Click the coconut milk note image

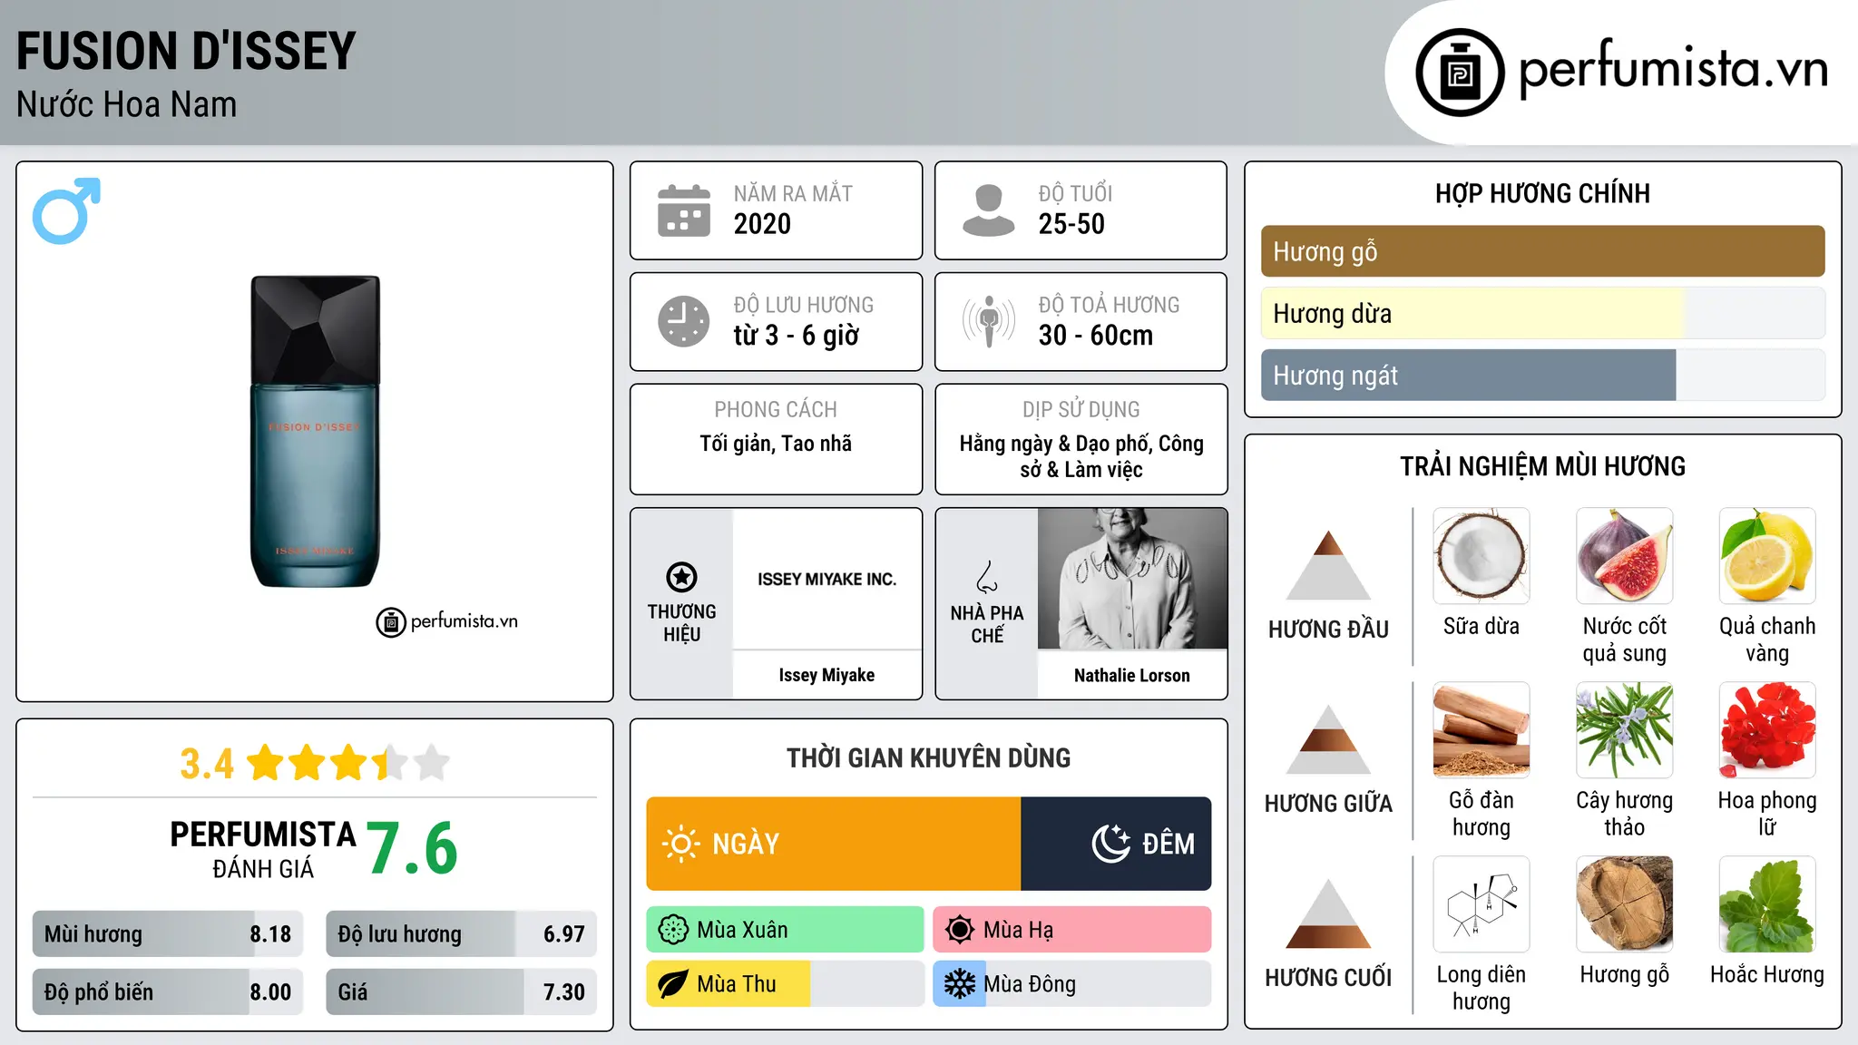click(1481, 556)
